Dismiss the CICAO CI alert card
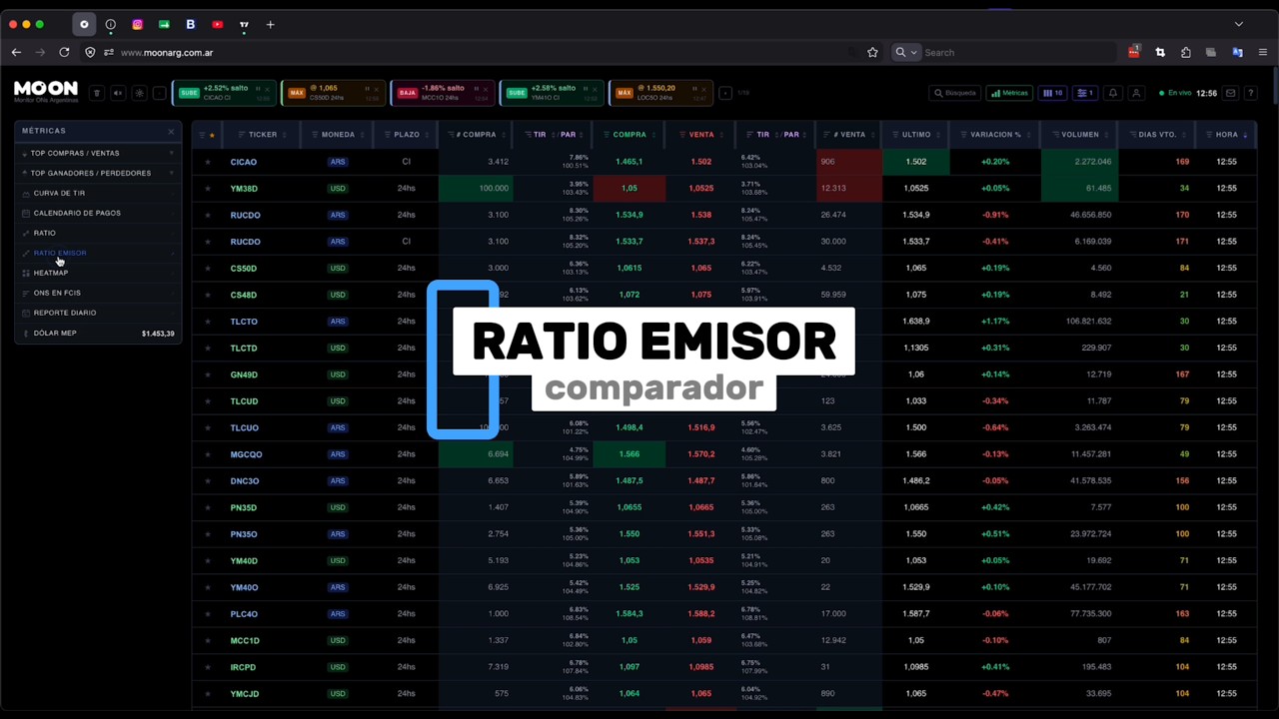 click(268, 89)
